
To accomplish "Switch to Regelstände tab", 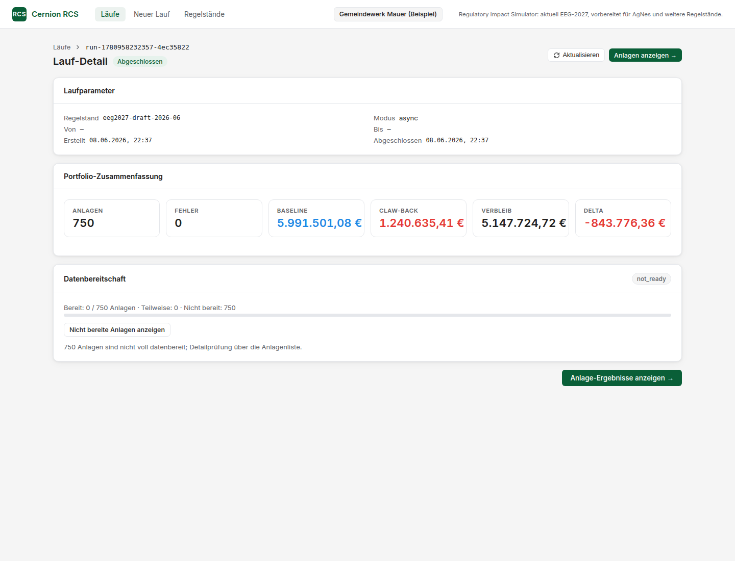I will click(204, 14).
